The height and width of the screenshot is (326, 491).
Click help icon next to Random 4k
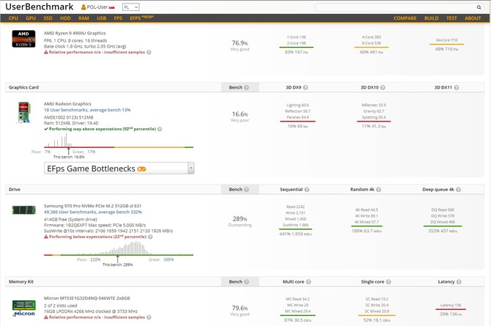379,190
